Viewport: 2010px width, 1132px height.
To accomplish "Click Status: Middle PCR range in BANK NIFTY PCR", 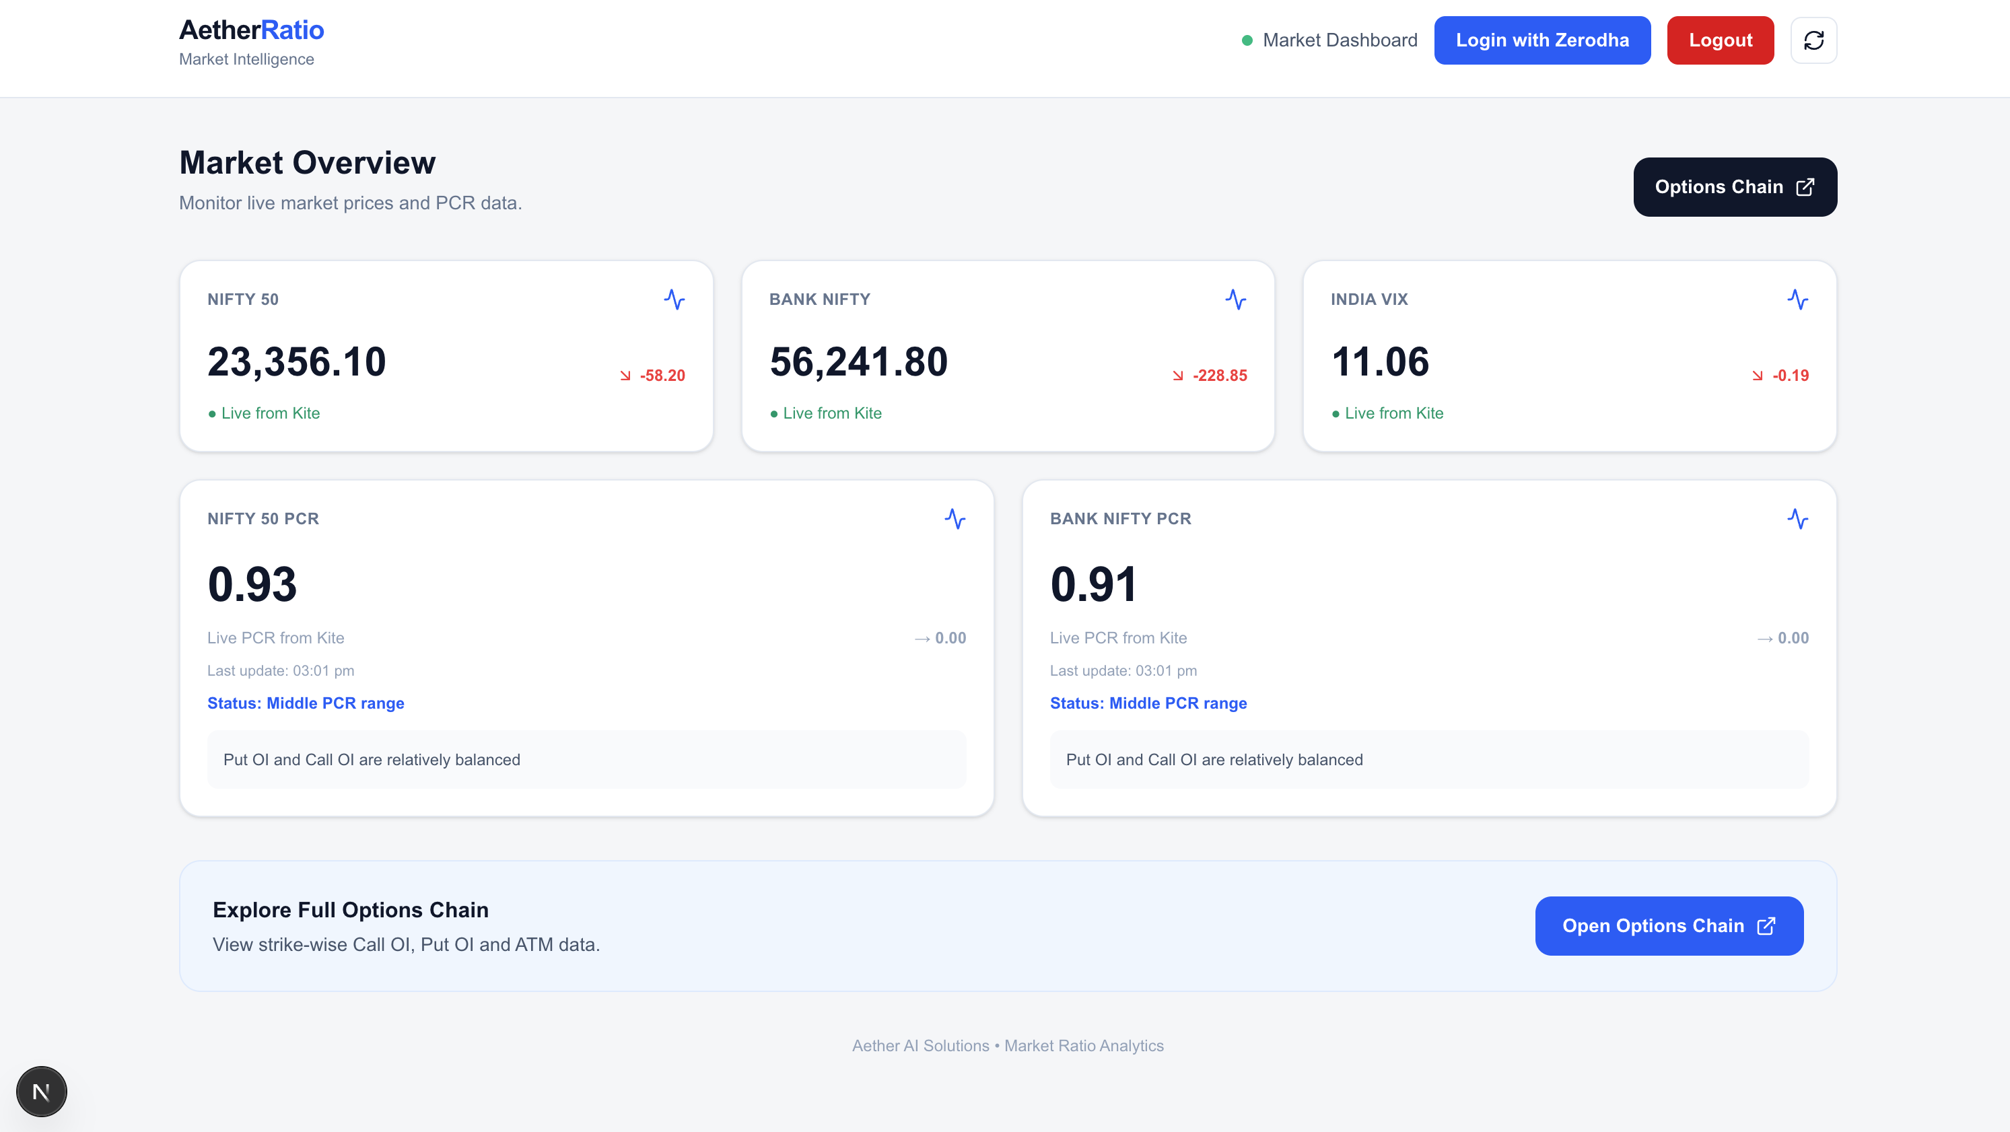I will tap(1148, 704).
